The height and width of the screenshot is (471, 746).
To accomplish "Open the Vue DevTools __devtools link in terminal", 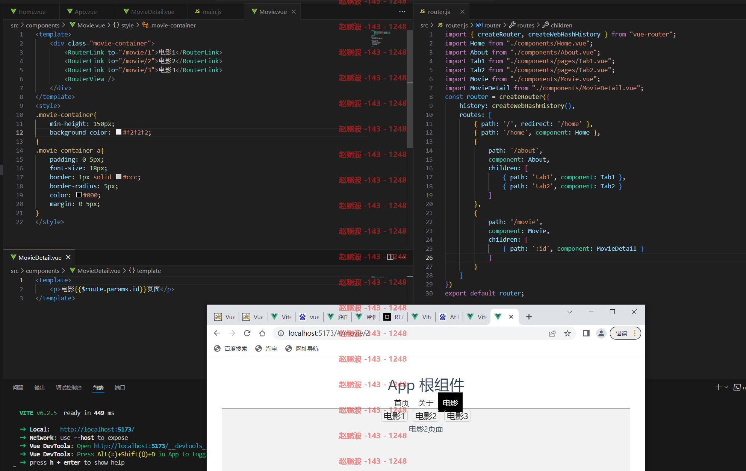I will (x=150, y=446).
